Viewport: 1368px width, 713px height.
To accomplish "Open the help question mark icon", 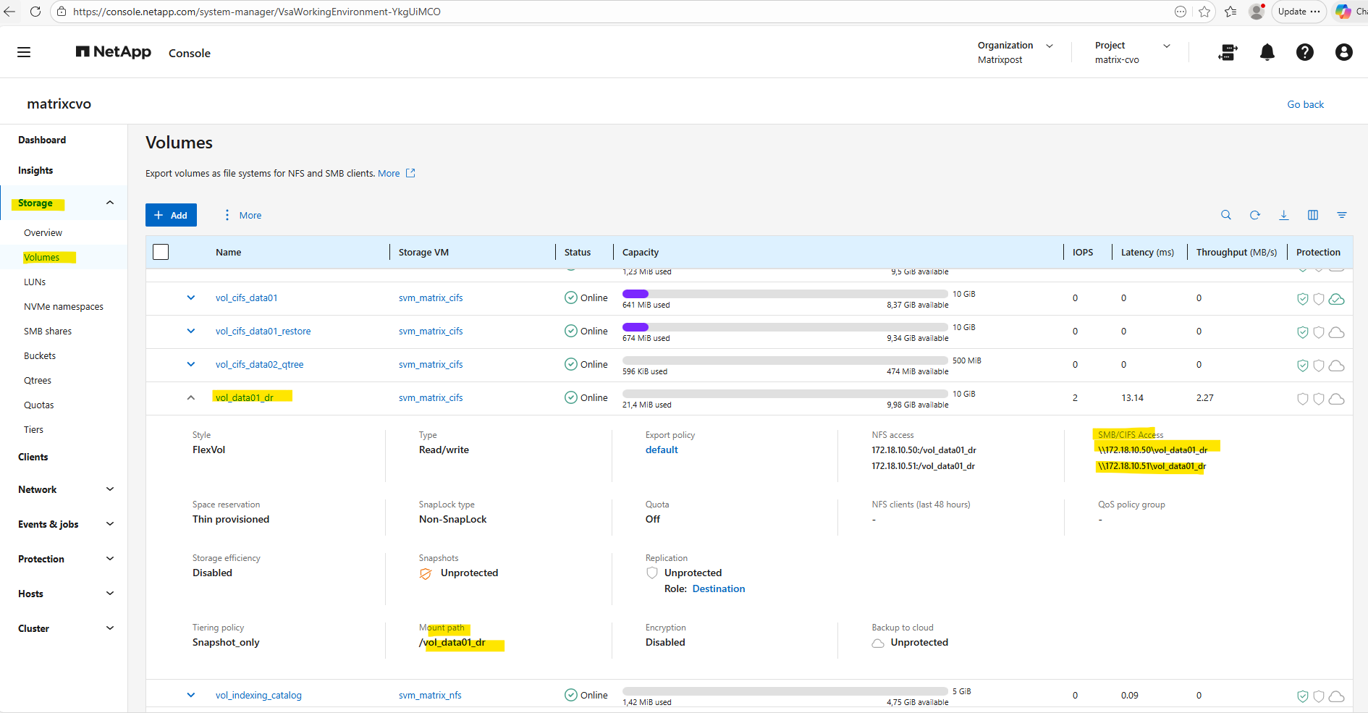I will (1304, 52).
